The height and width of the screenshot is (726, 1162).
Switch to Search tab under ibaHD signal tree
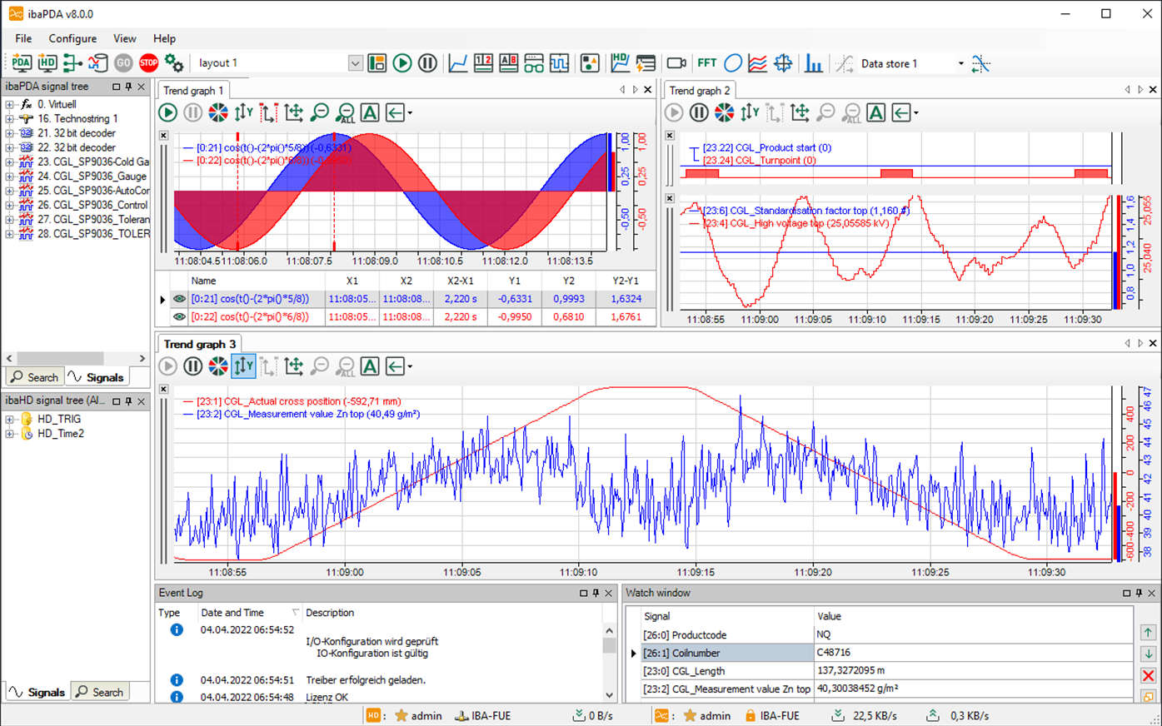[x=100, y=692]
